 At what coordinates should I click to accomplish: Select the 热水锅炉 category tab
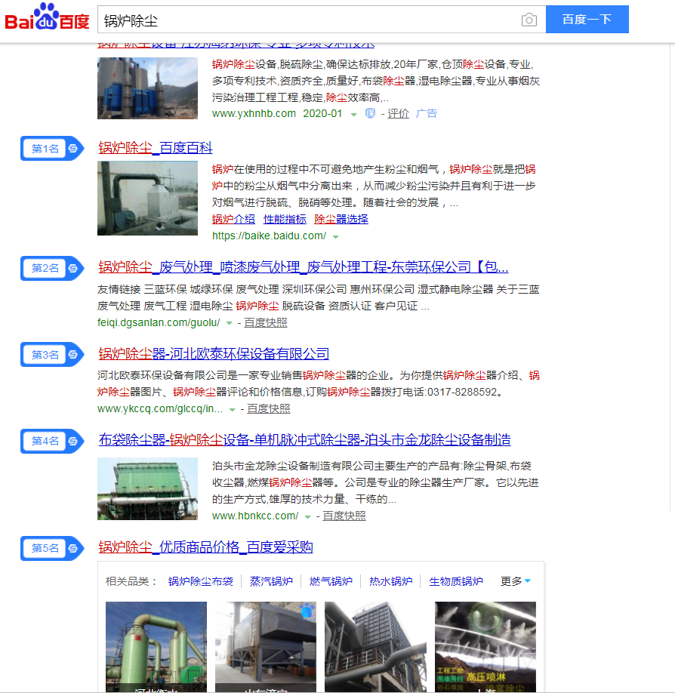[391, 581]
